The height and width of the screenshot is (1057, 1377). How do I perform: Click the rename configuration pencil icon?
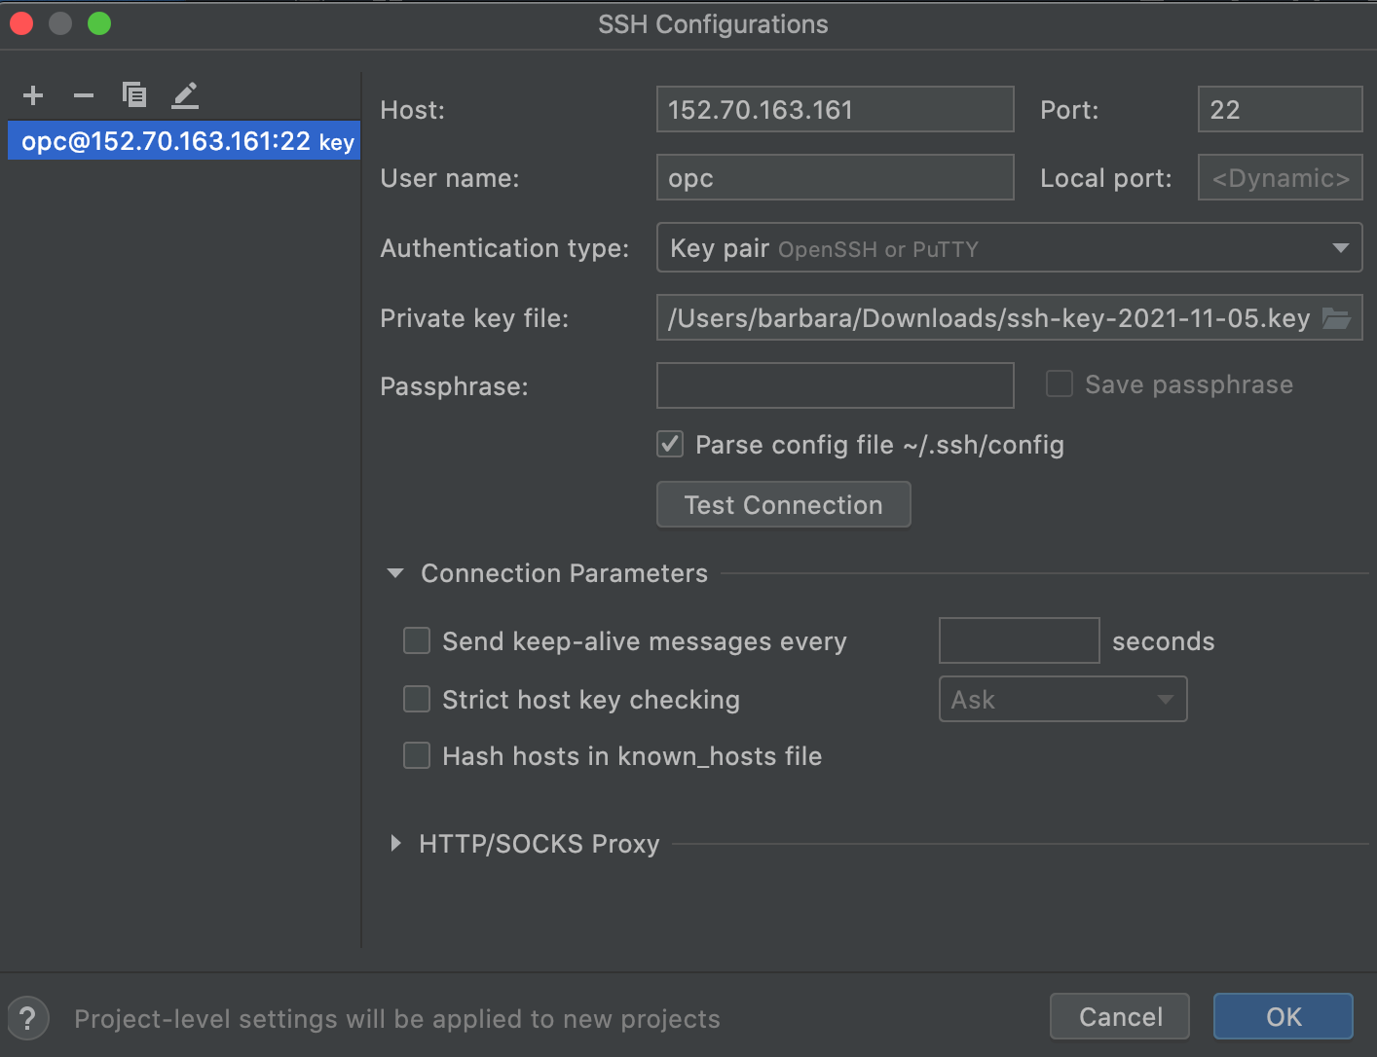coord(185,95)
